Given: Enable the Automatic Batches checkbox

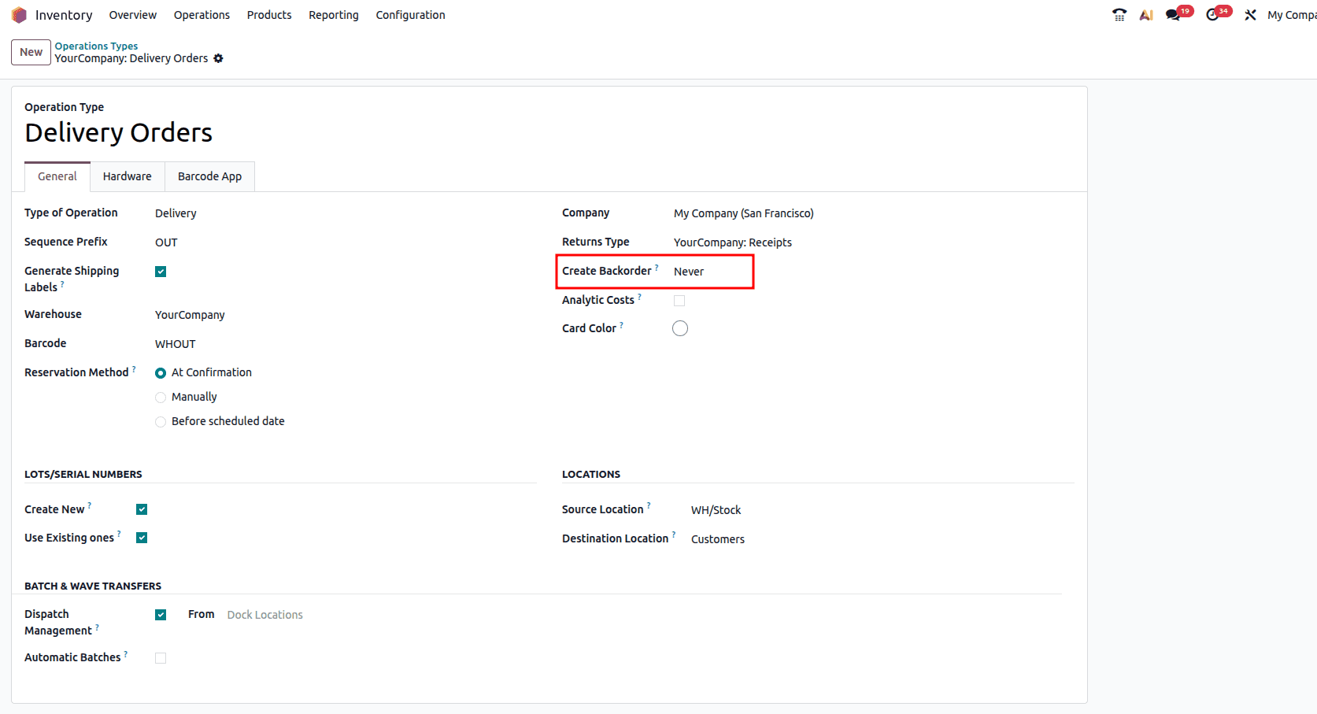Looking at the screenshot, I should coord(161,658).
